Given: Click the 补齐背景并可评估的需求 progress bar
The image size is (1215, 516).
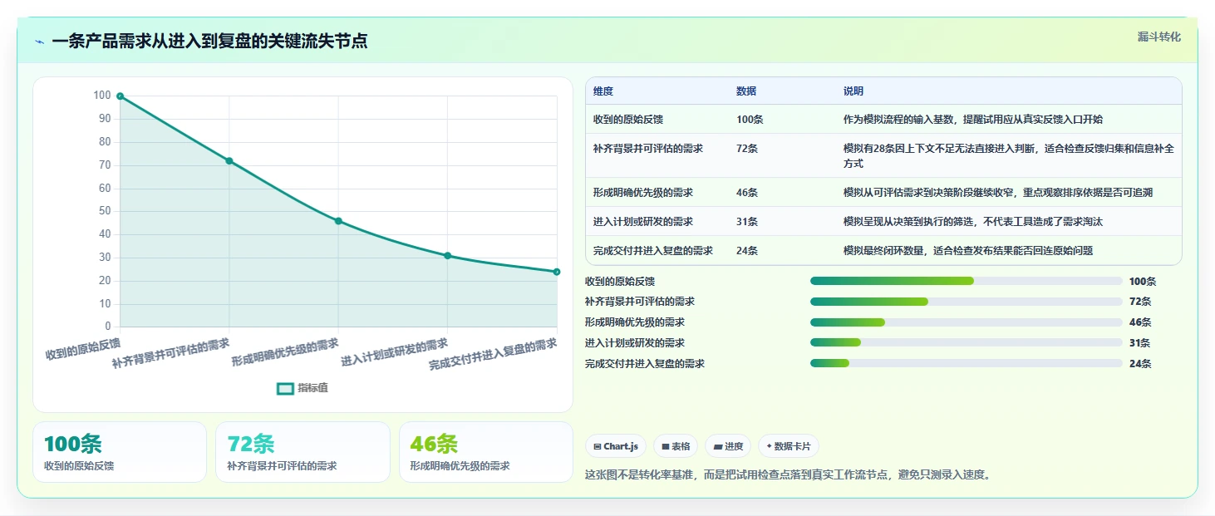Looking at the screenshot, I should tap(967, 302).
